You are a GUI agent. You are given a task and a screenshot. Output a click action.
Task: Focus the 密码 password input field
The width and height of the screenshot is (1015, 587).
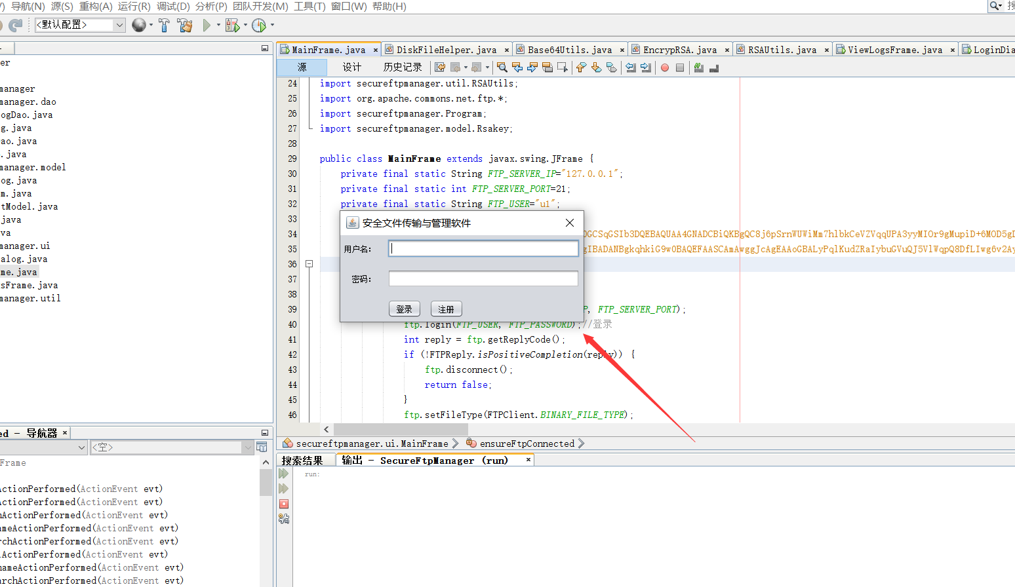(483, 278)
